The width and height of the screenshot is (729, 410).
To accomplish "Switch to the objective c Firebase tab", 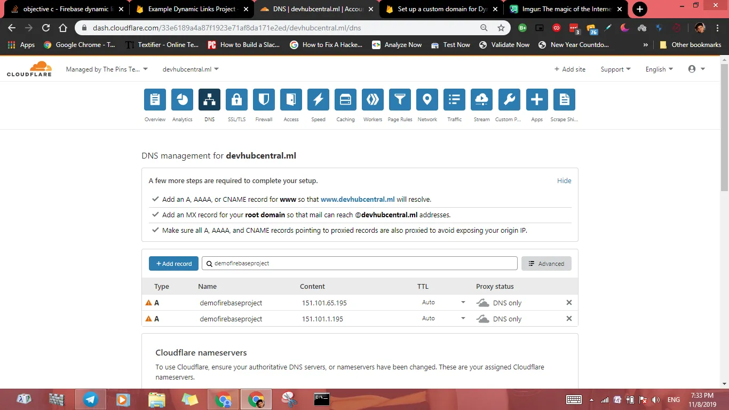I will tap(68, 9).
